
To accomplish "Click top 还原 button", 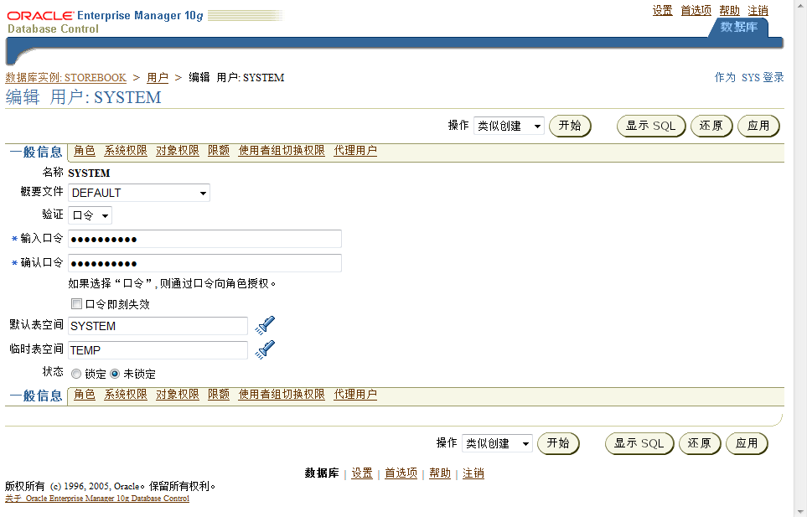I will [711, 126].
